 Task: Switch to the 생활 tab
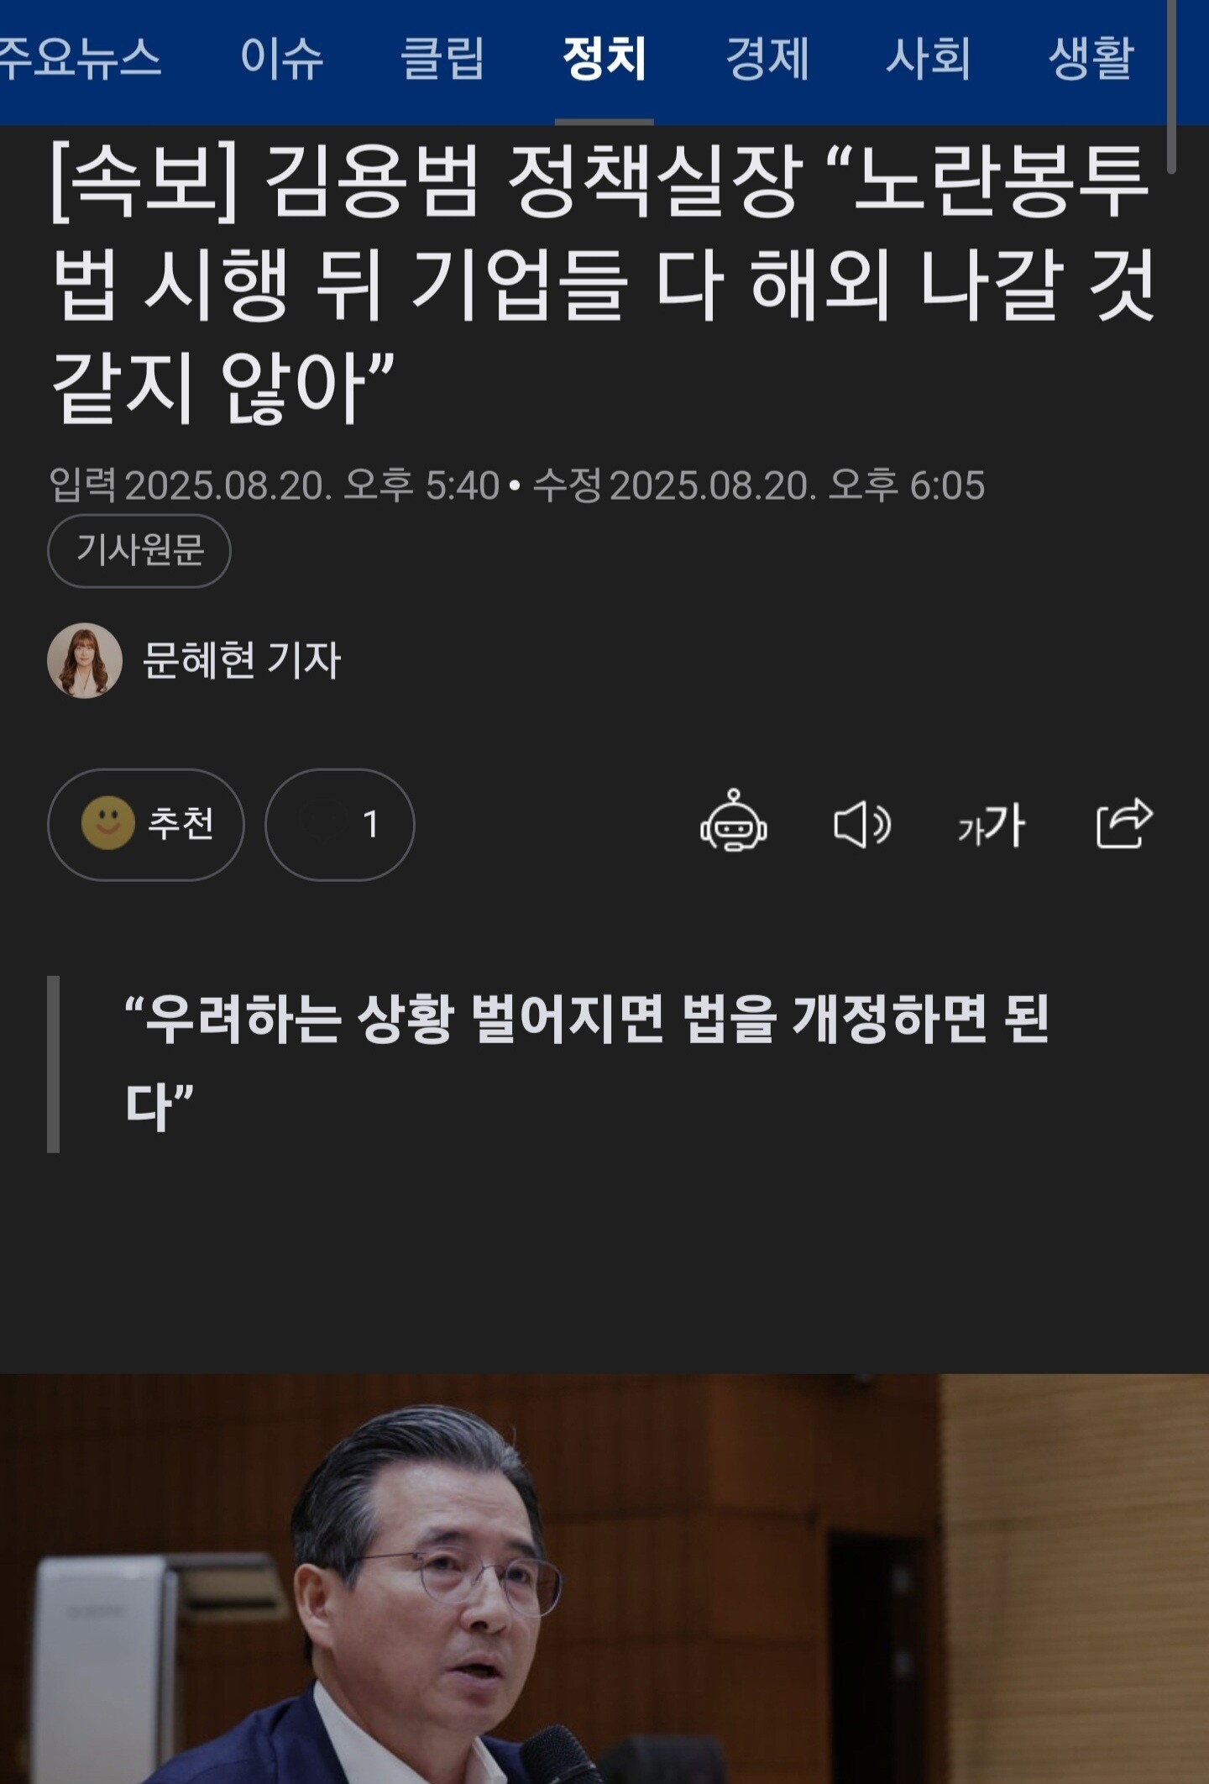click(x=1091, y=59)
